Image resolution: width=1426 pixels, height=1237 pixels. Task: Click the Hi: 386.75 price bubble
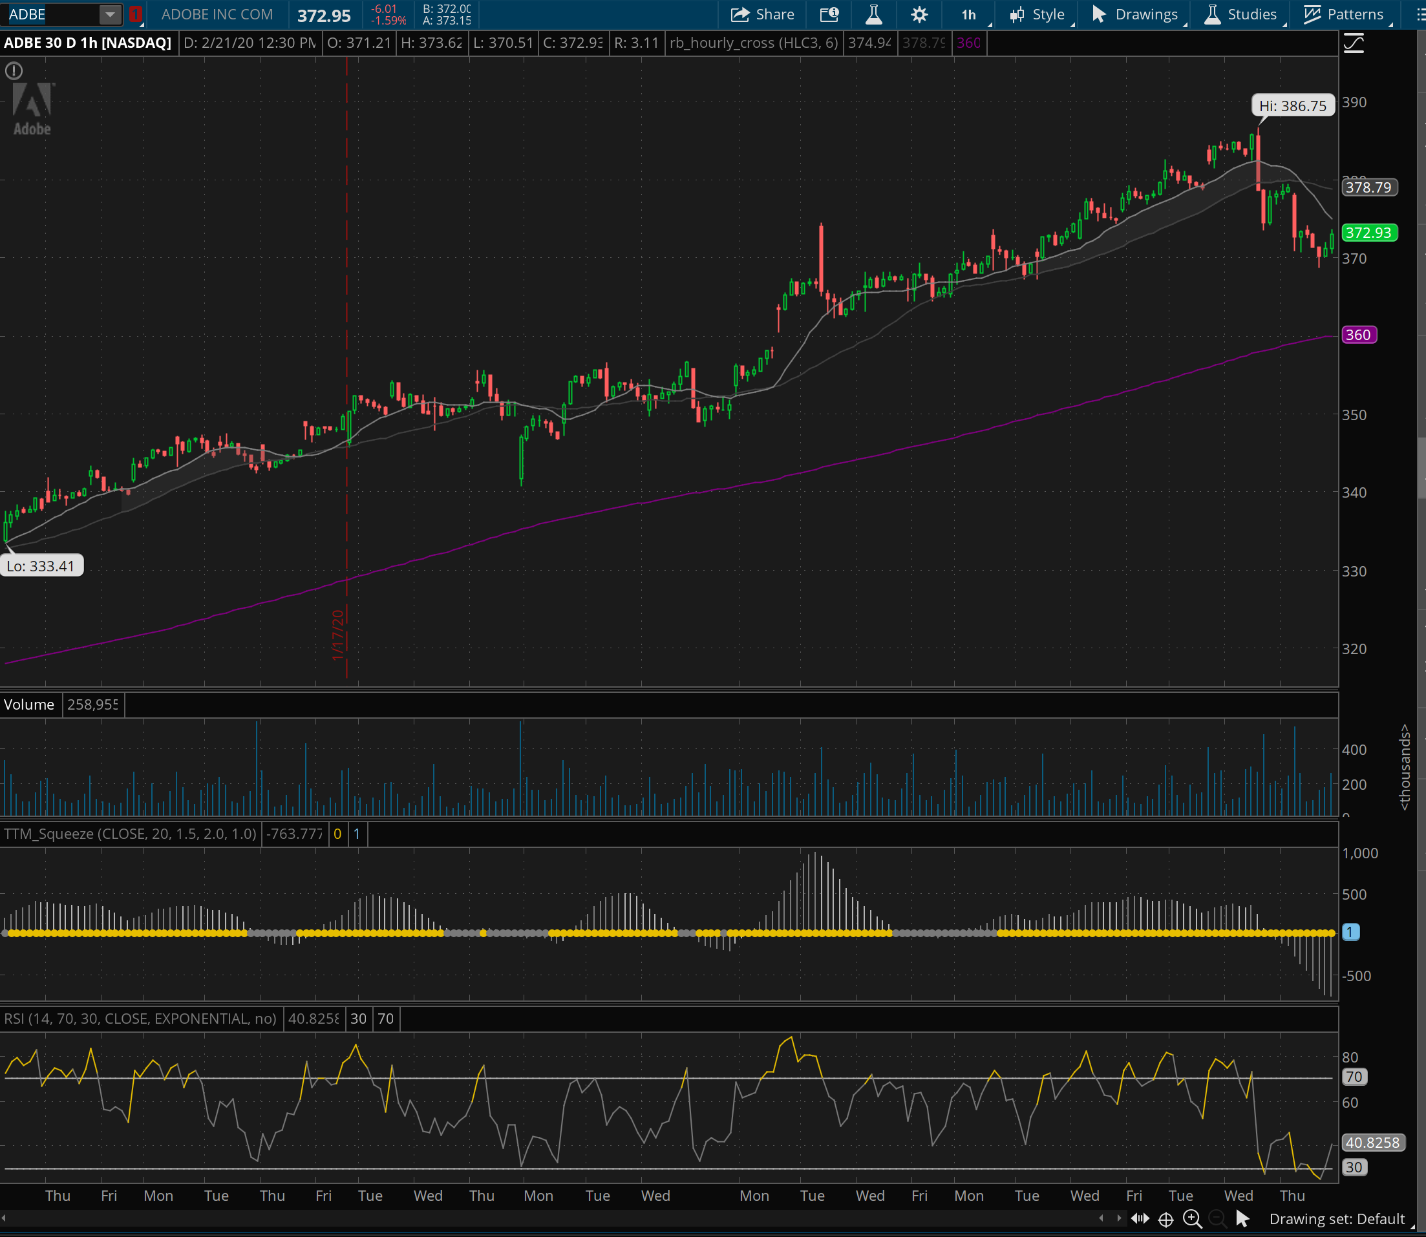[1293, 105]
